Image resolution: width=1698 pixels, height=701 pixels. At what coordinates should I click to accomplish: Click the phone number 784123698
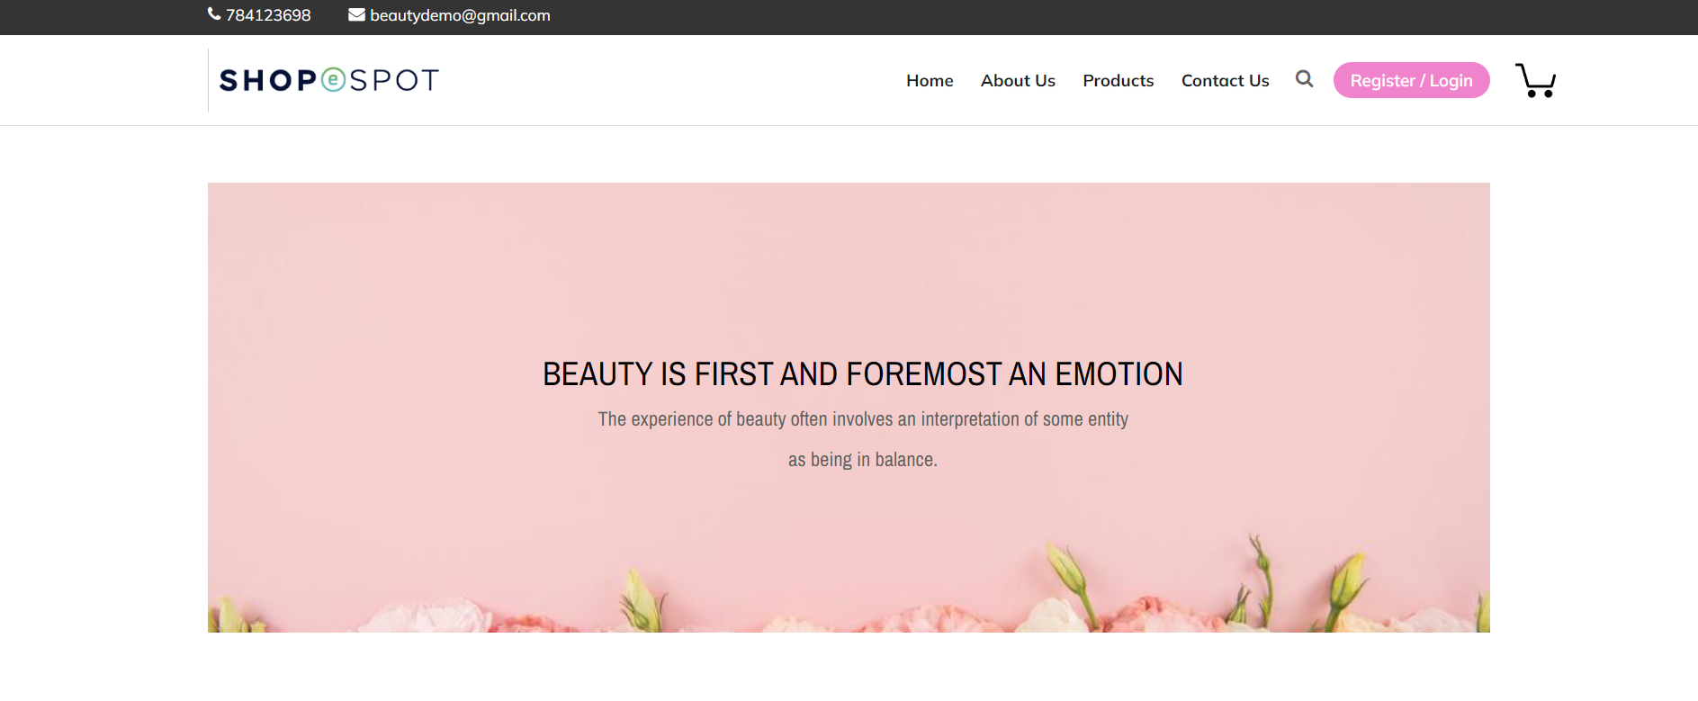(x=268, y=15)
